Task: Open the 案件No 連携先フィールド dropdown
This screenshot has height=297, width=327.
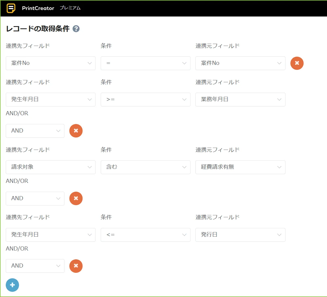Action: 51,63
